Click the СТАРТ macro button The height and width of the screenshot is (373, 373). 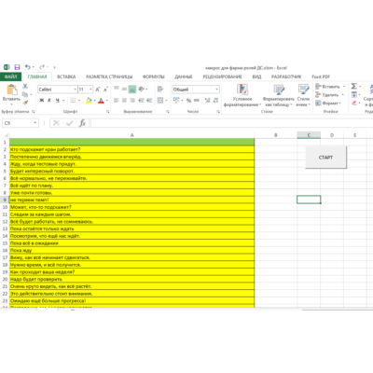tap(325, 158)
